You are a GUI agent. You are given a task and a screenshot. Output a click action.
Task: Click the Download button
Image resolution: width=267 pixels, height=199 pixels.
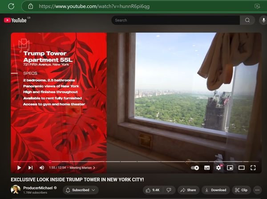coord(215,190)
